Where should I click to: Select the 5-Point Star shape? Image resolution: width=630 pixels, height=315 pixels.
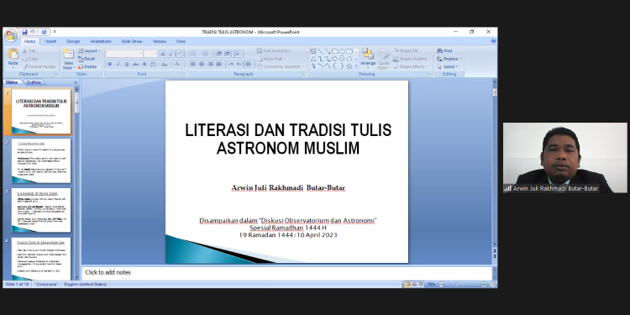[x=349, y=66]
